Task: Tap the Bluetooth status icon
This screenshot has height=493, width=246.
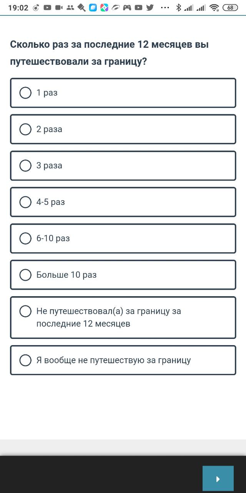Action: point(178,7)
